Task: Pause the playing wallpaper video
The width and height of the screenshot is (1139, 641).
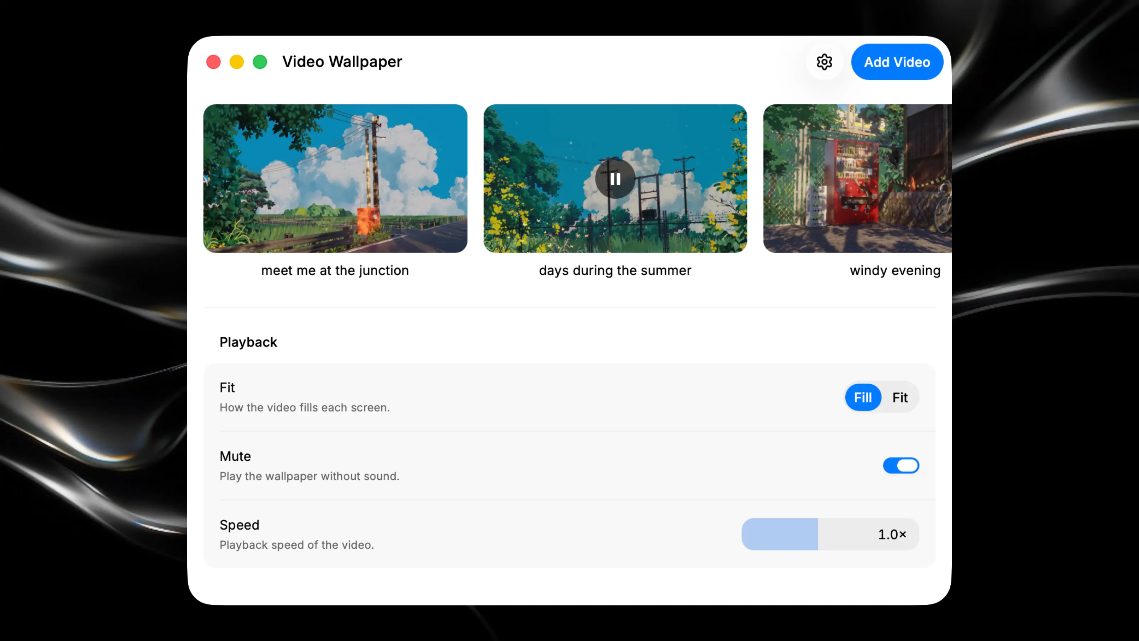Action: (x=615, y=179)
